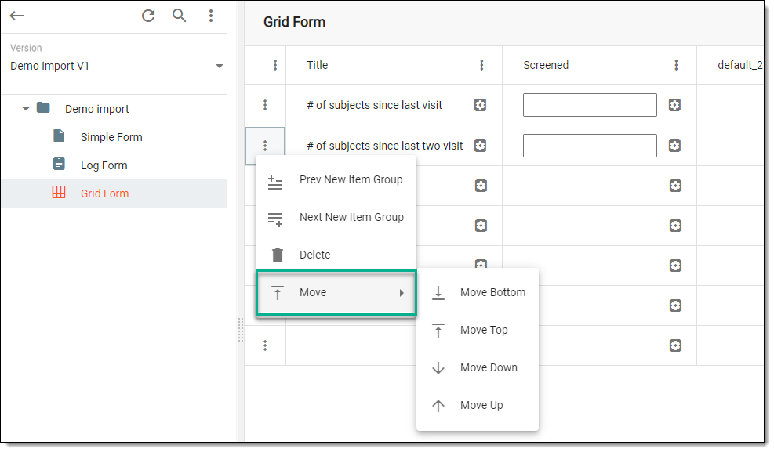Choose Next New Item Group
774x452 pixels.
coord(336,217)
